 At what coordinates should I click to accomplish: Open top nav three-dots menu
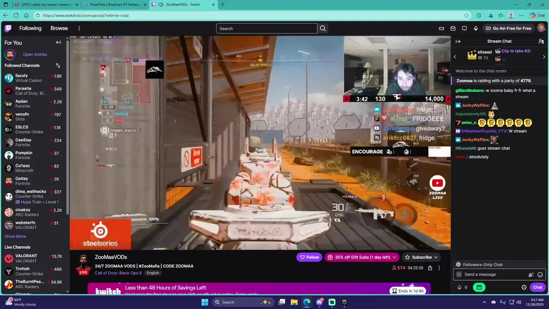(79, 28)
